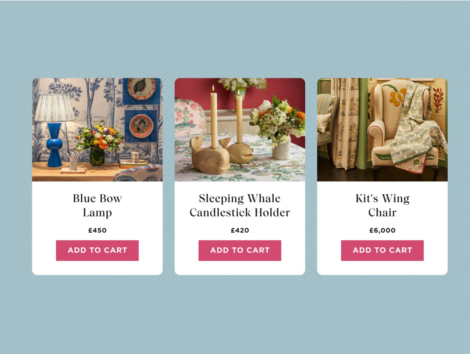This screenshot has width=470, height=354.
Task: Select the £420 price label
Action: click(x=240, y=230)
